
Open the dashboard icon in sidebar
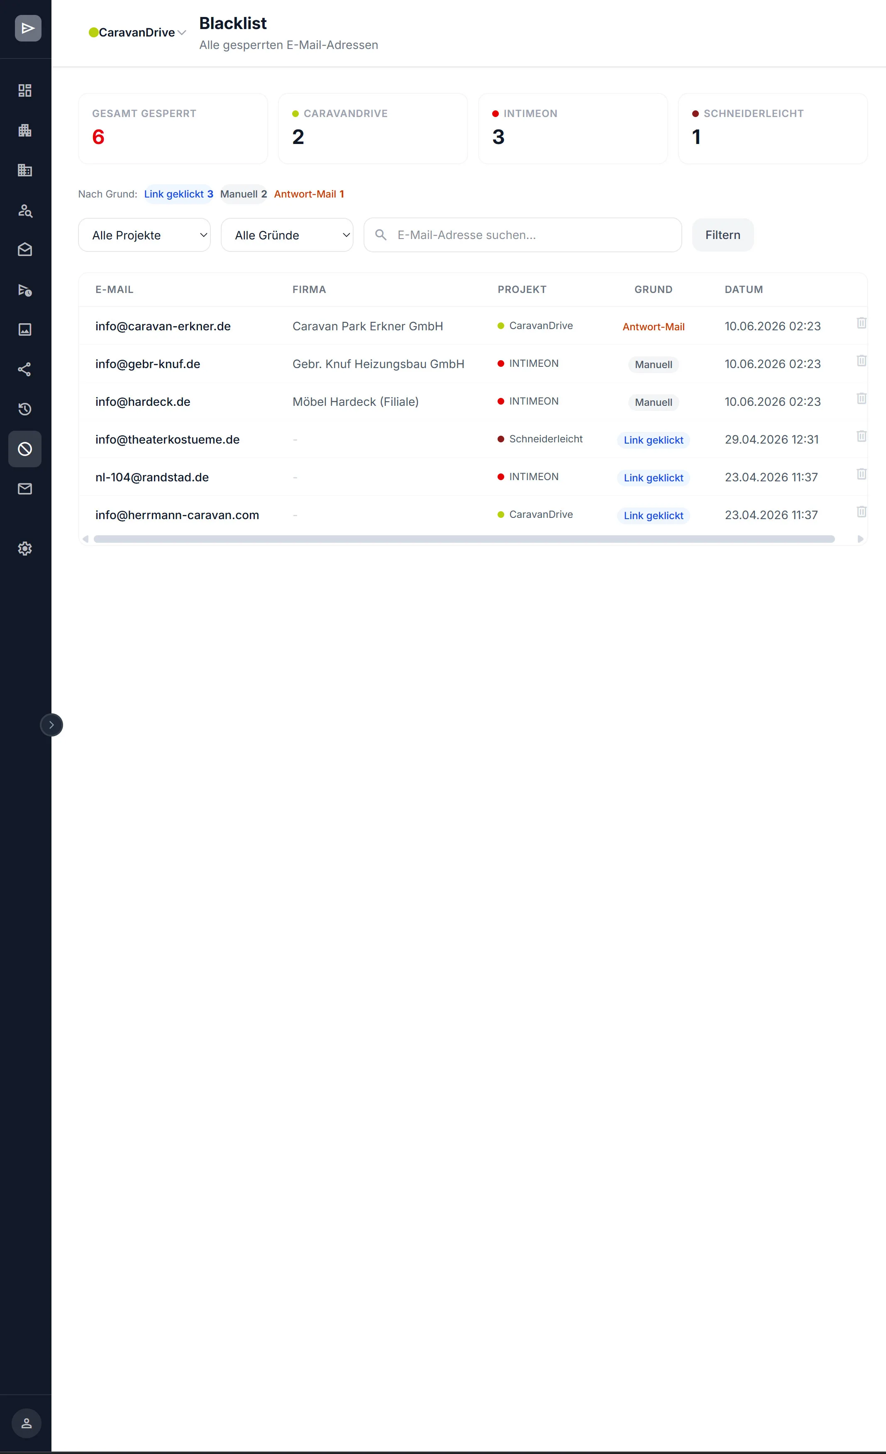coord(25,90)
